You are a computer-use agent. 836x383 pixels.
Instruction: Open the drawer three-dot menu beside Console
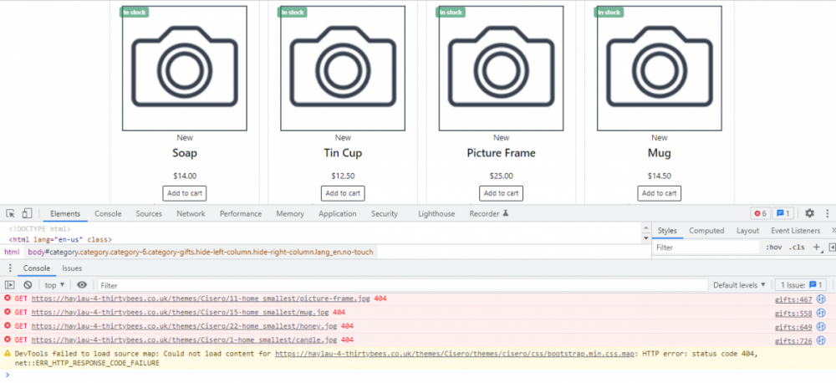10,268
